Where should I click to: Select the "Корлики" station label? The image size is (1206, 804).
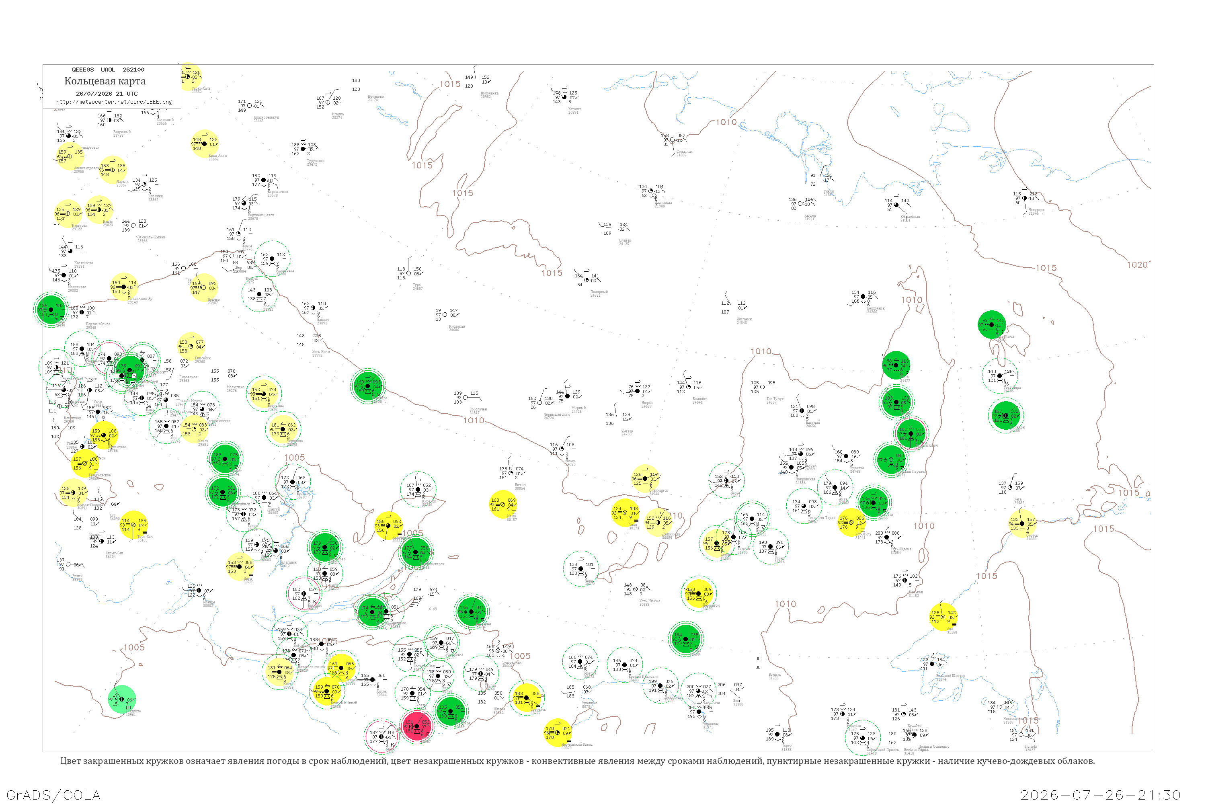(155, 196)
